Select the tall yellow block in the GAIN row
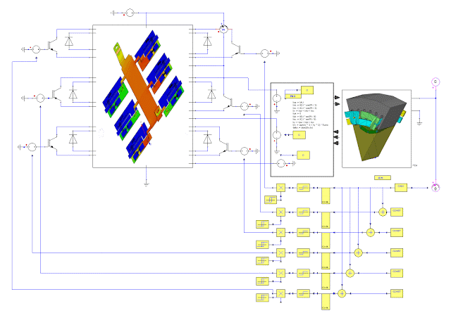 click(x=326, y=196)
